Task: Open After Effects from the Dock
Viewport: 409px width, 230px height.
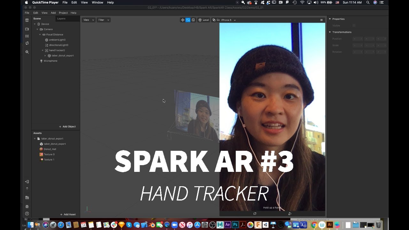Action: pyautogui.click(x=228, y=225)
